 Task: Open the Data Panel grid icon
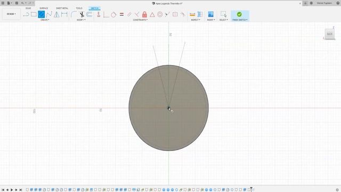tap(3, 3)
